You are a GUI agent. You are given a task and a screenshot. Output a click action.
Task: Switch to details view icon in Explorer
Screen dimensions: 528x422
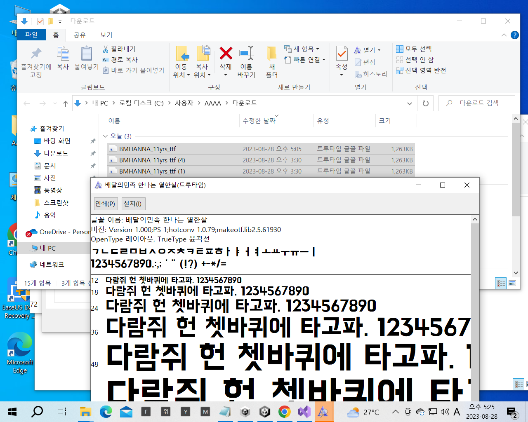[x=501, y=283]
